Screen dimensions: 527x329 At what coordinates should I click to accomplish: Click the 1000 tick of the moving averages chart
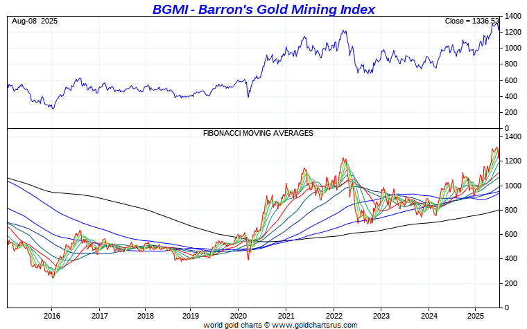513,186
